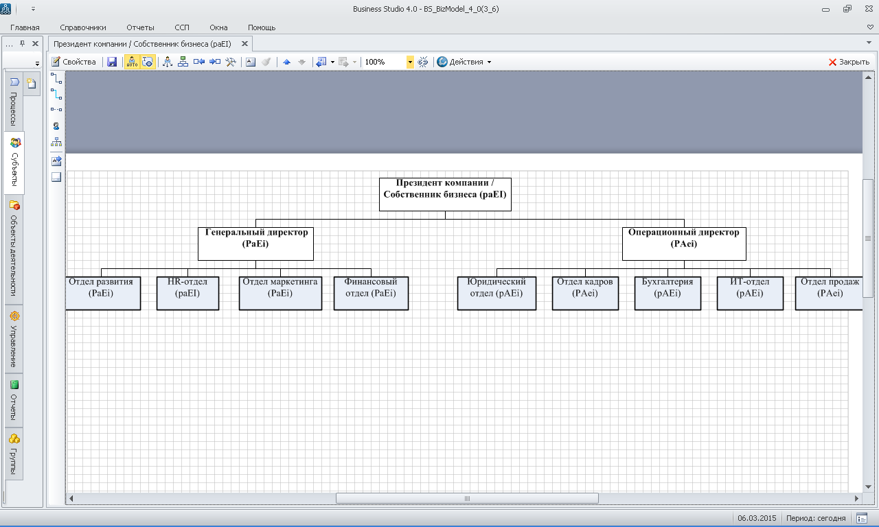Click the Save diagram floppy disk icon

[112, 62]
